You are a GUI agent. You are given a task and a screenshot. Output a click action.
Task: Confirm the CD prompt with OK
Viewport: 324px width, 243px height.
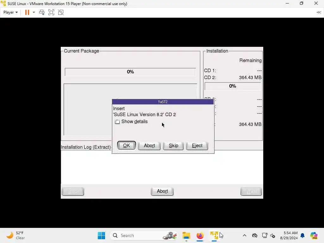click(127, 146)
